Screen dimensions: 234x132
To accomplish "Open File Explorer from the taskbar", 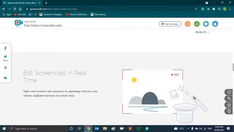I will click(x=105, y=129).
